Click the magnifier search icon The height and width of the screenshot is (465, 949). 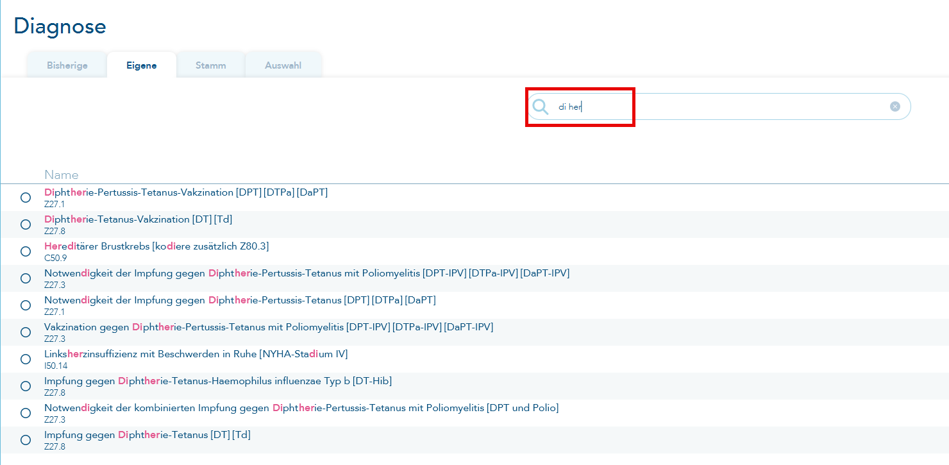click(x=541, y=106)
